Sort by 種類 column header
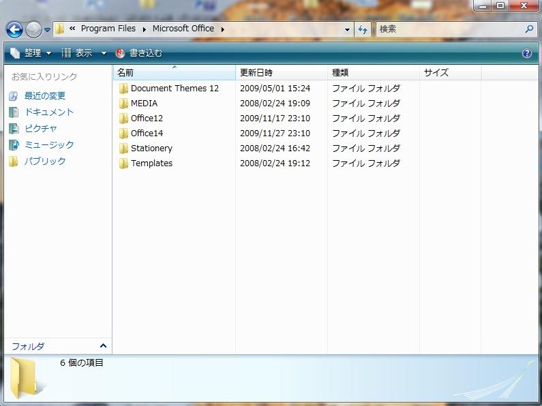 (374, 72)
